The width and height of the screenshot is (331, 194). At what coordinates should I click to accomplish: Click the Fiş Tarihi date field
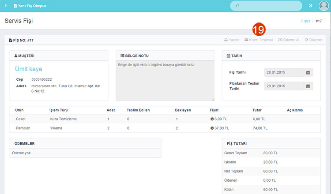[284, 72]
